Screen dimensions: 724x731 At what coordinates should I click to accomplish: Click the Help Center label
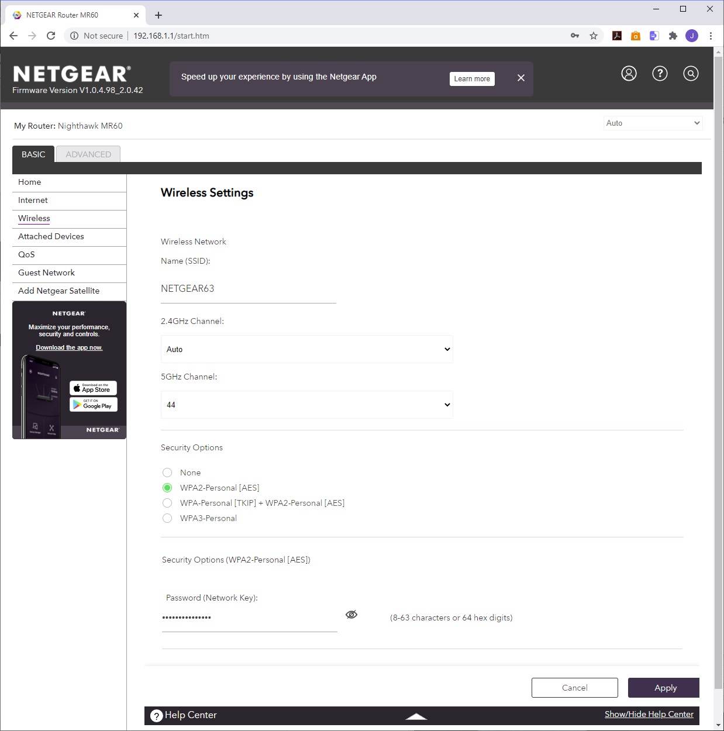191,715
